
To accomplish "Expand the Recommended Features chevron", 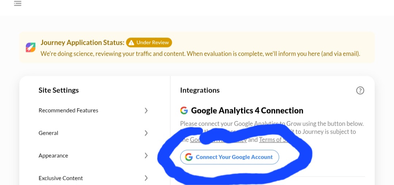I will (x=146, y=110).
